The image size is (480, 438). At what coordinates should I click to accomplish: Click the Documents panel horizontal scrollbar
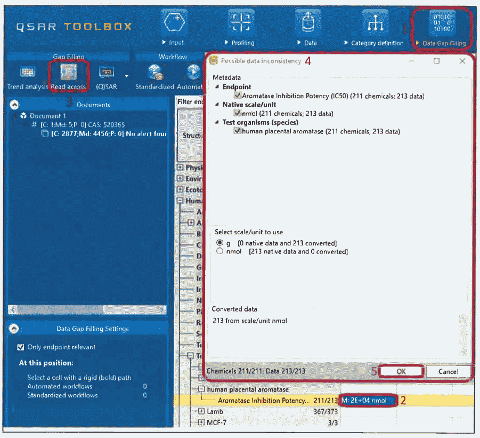coord(85,310)
